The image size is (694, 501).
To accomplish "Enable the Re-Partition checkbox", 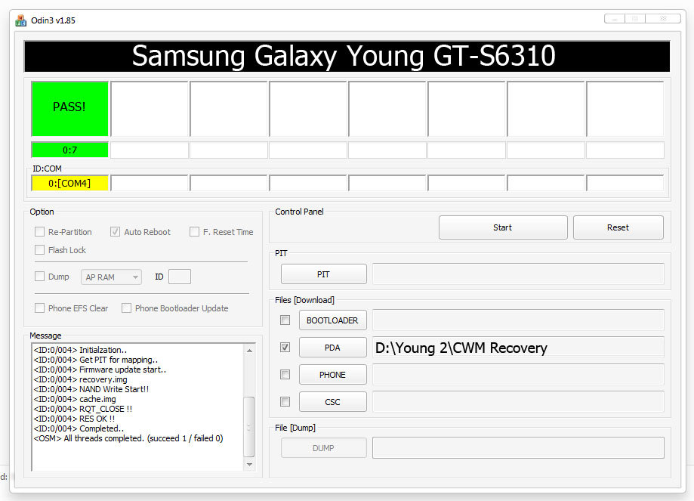I will [40, 232].
